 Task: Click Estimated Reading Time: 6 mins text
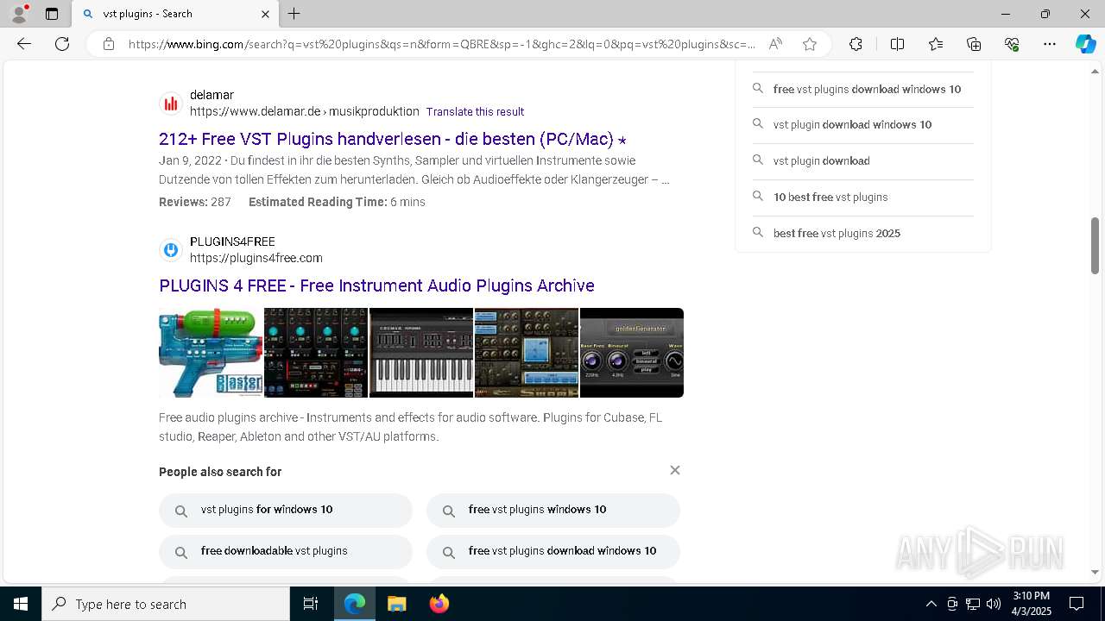(x=337, y=202)
